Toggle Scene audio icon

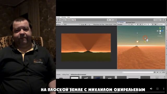click(138, 25)
